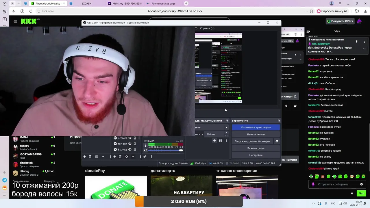Go back with browser back arrow
The height and width of the screenshot is (208, 370).
[x=14, y=11]
